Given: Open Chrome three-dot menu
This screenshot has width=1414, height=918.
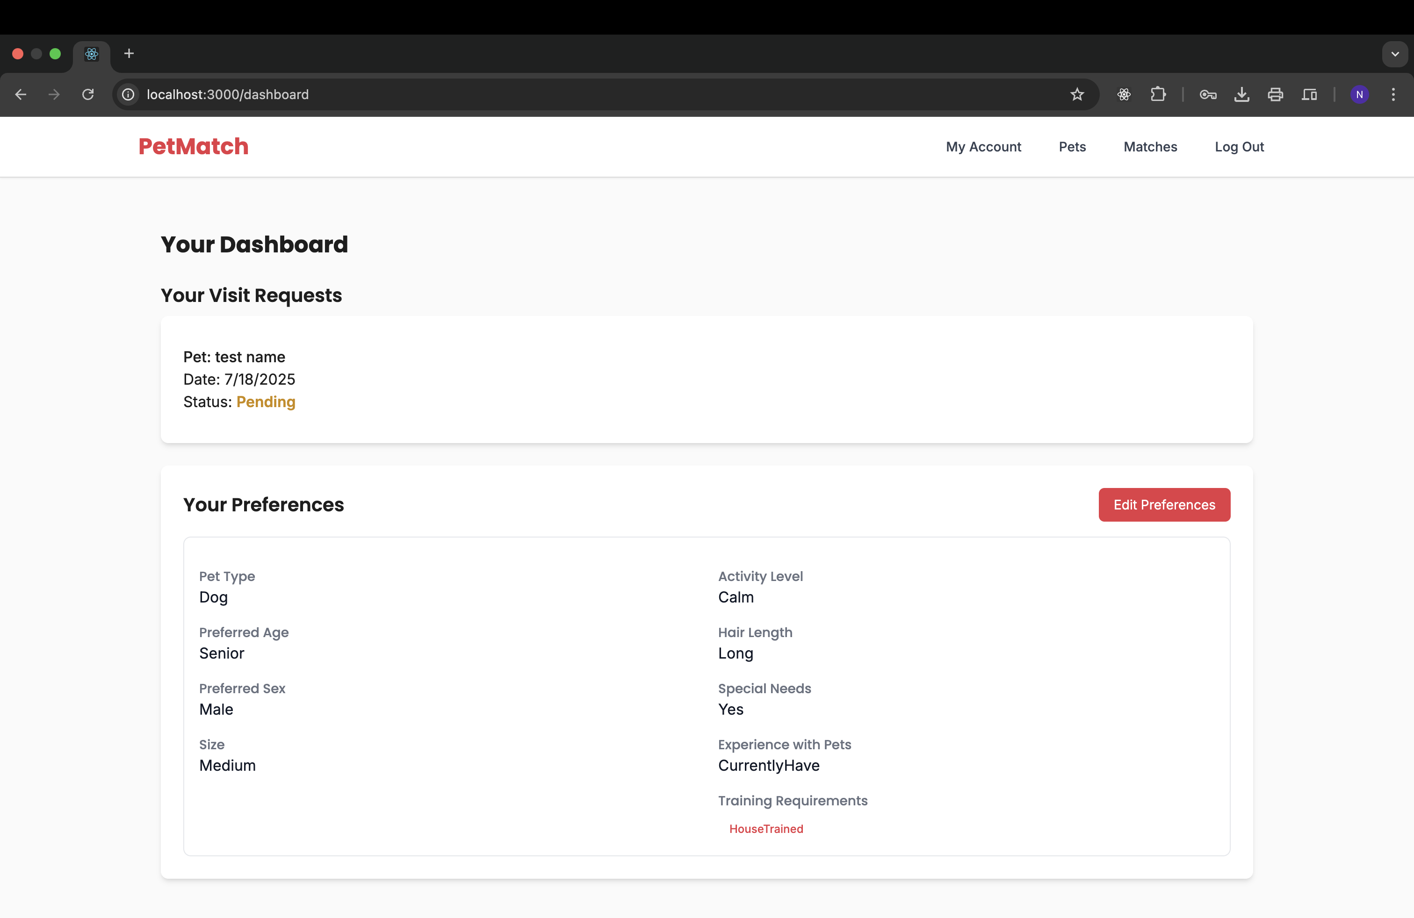Looking at the screenshot, I should (1392, 94).
